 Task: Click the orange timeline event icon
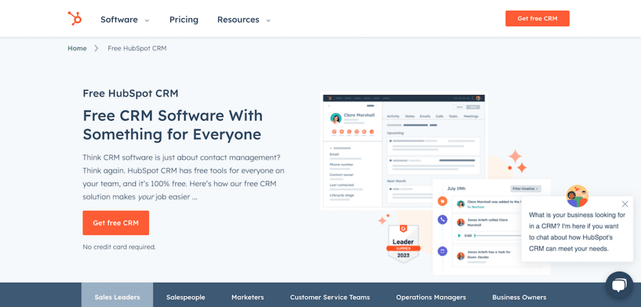[443, 201]
